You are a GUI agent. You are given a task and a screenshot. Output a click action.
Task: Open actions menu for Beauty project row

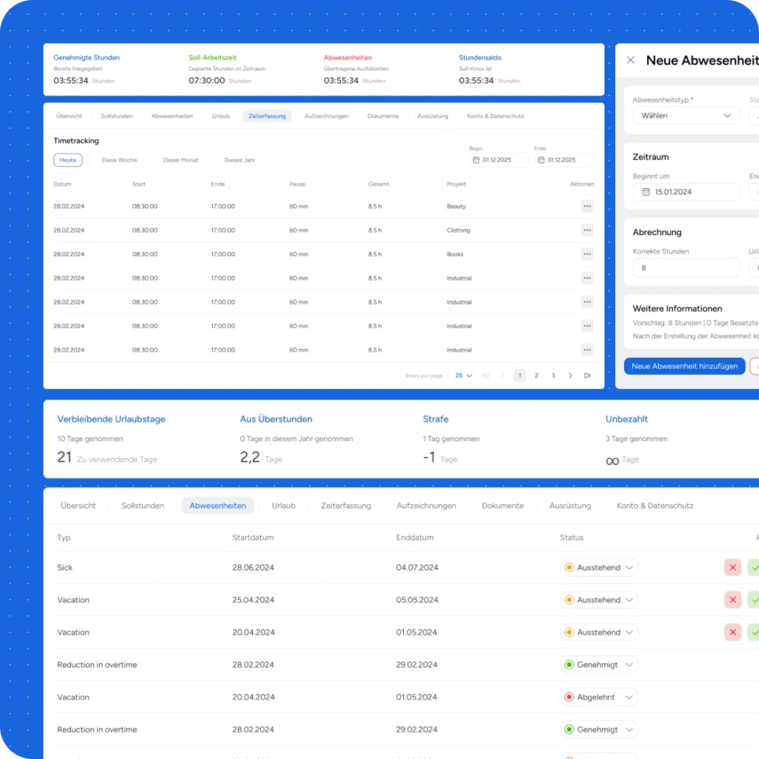pyautogui.click(x=587, y=207)
